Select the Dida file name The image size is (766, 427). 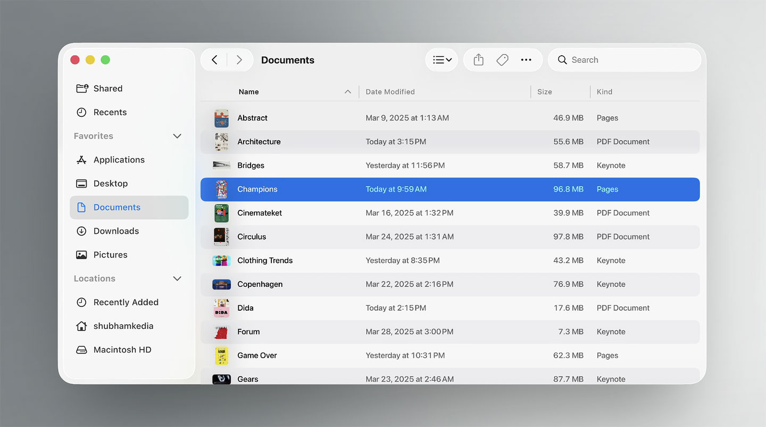(245, 308)
